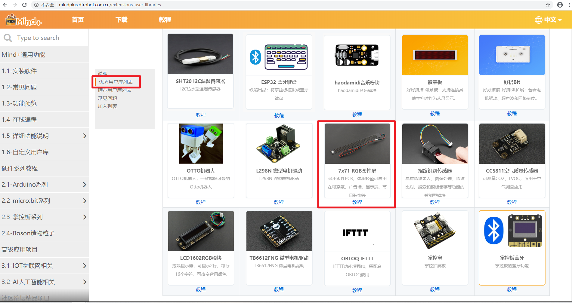This screenshot has width=572, height=303.
Task: Open 教程 link under 掌控宝
Action: click(x=435, y=289)
